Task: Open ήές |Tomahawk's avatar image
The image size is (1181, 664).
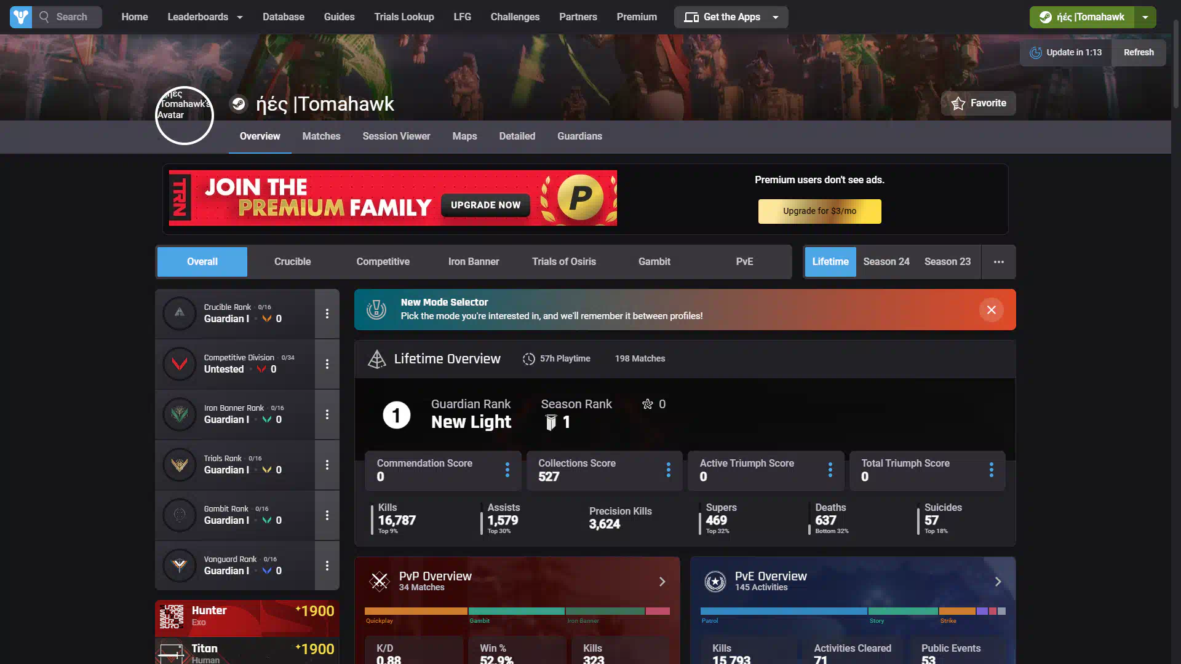Action: pos(184,116)
